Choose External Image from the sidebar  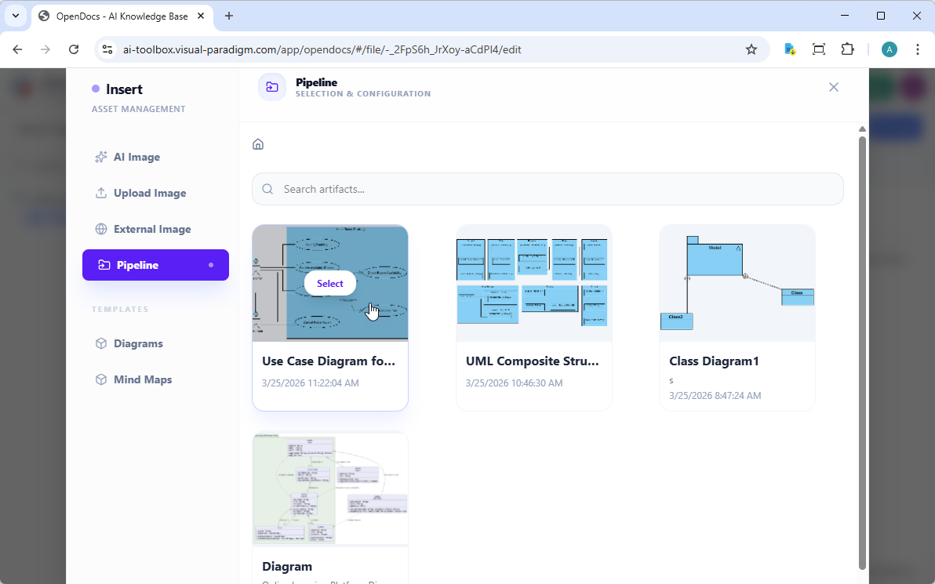click(x=151, y=228)
